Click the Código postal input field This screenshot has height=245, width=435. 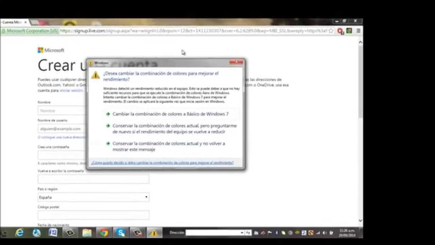93,215
